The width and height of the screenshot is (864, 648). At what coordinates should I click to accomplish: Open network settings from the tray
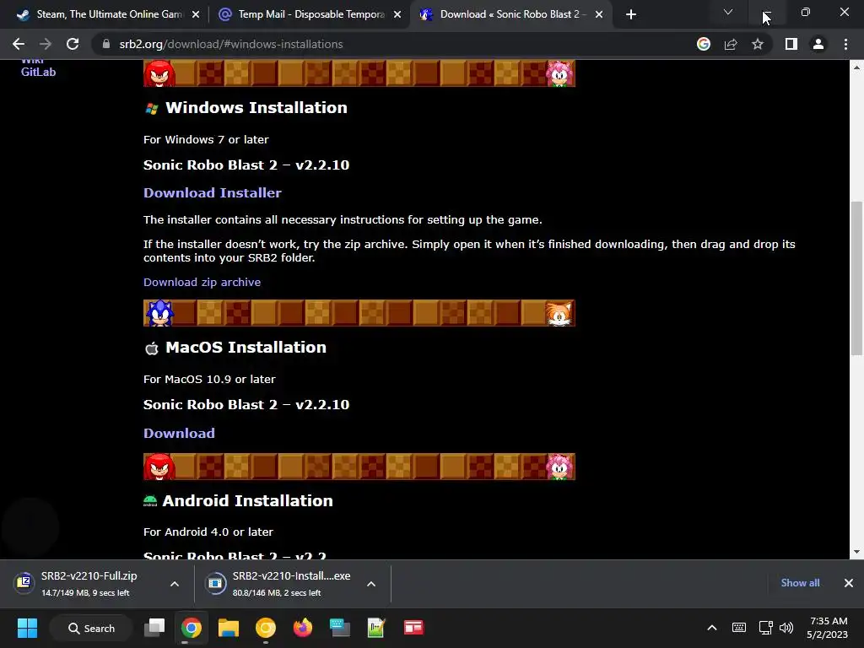(x=766, y=628)
